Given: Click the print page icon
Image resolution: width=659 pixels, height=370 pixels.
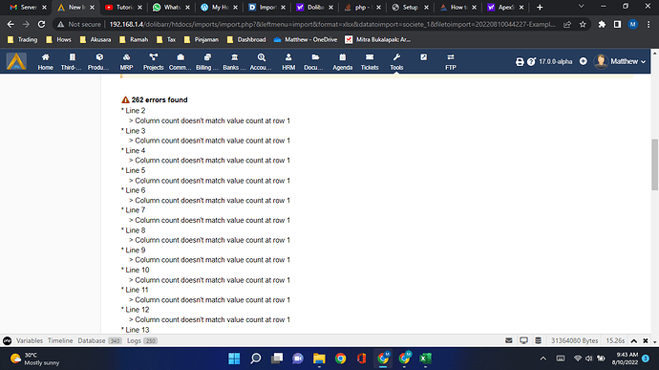Looking at the screenshot, I should pos(520,62).
